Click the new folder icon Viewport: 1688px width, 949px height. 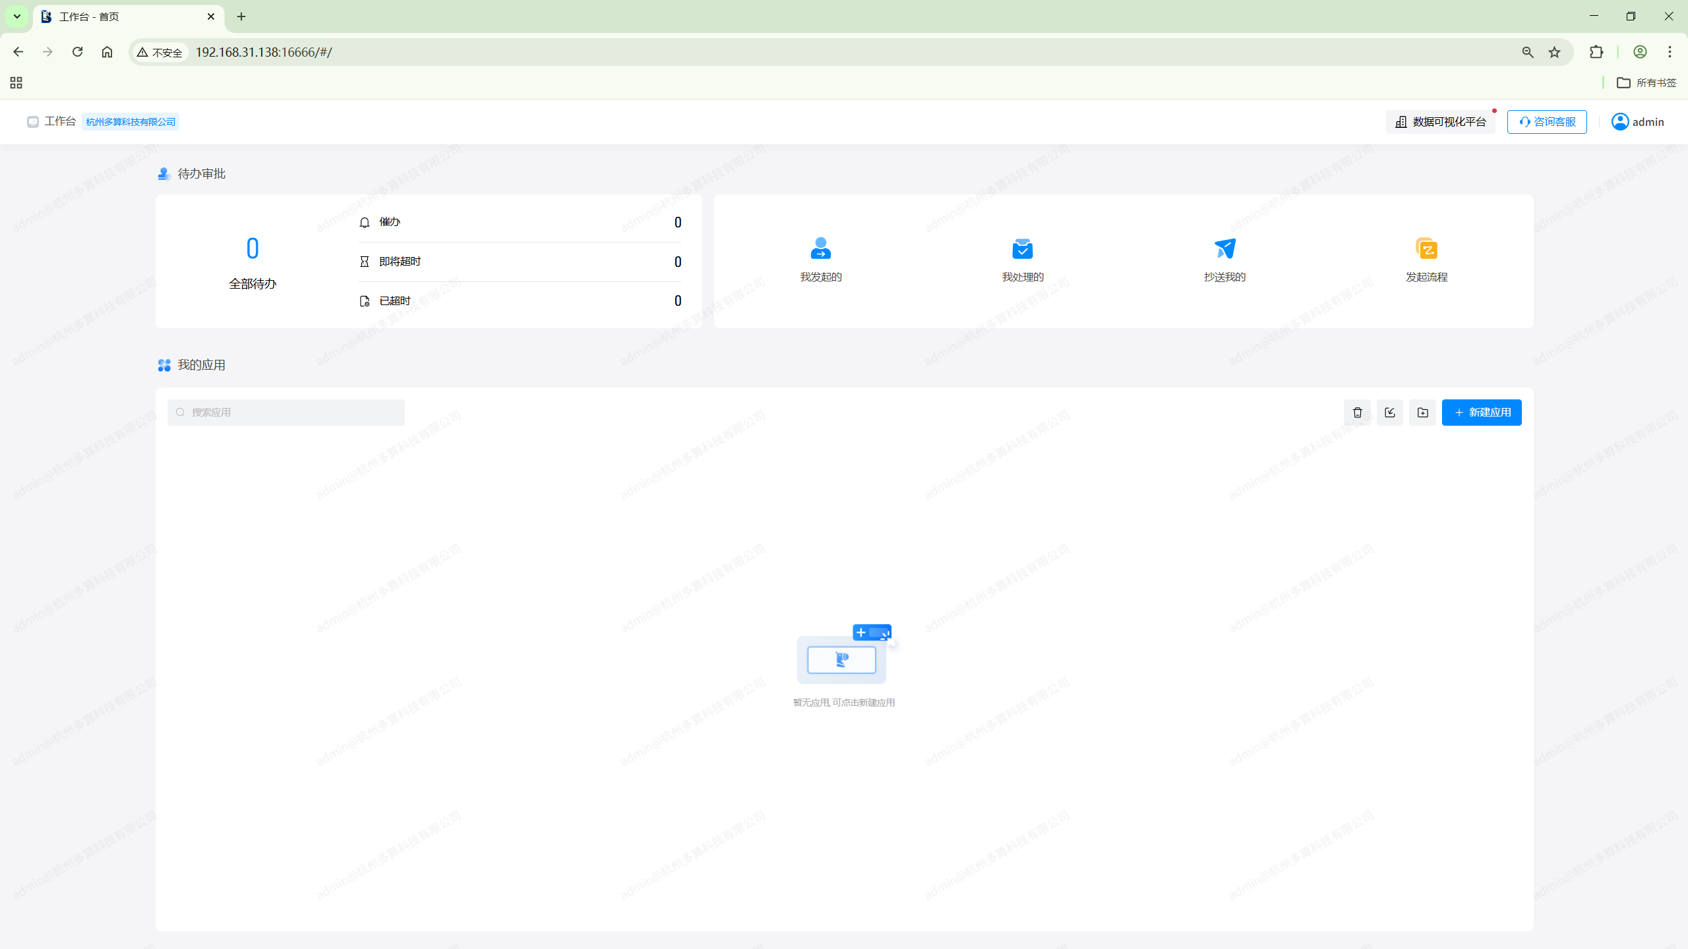(1422, 413)
